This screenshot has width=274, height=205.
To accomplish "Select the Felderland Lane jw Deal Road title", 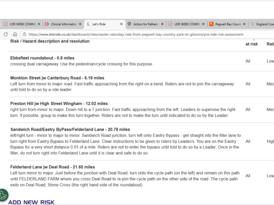I will pyautogui.click(x=52, y=167).
